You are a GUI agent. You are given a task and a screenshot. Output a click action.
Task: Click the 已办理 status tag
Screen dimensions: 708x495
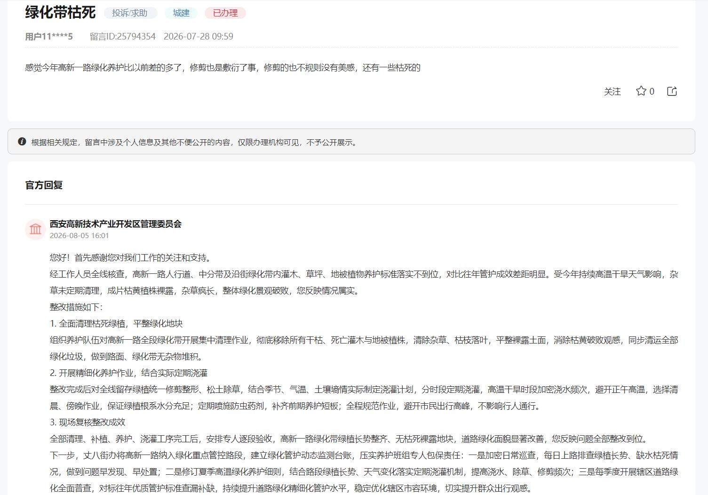225,13
